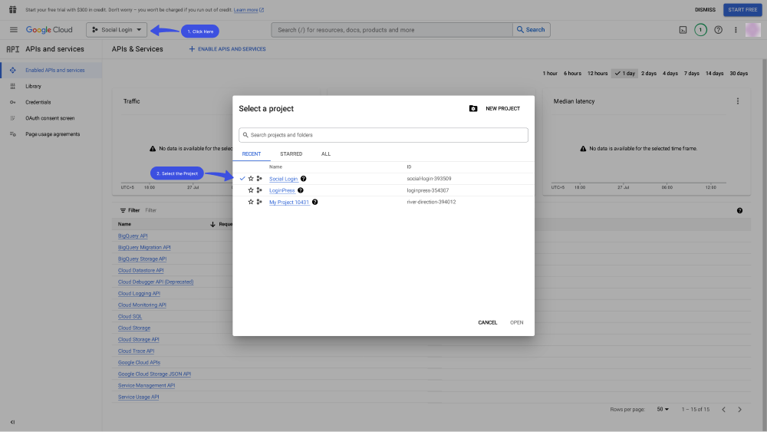Open Median latency chart options menu
This screenshot has width=767, height=432.
pos(738,101)
